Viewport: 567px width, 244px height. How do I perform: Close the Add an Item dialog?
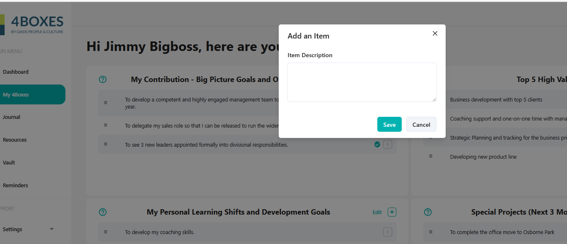(435, 34)
